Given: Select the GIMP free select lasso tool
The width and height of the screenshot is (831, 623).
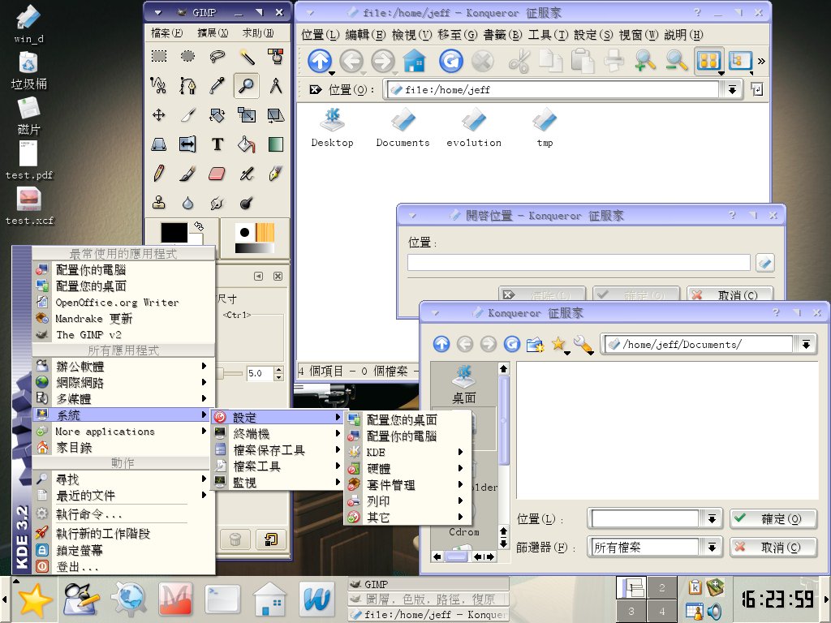Looking at the screenshot, I should pos(217,56).
